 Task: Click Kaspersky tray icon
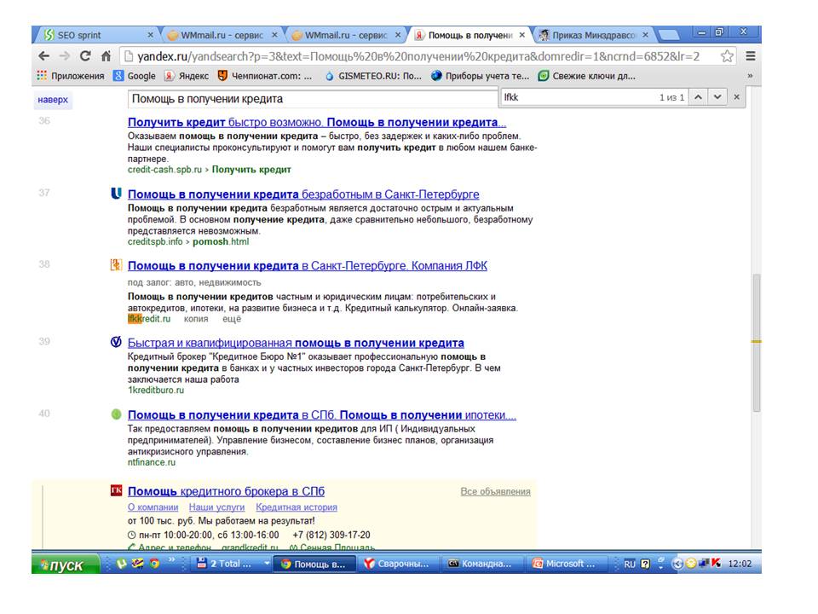click(x=716, y=563)
